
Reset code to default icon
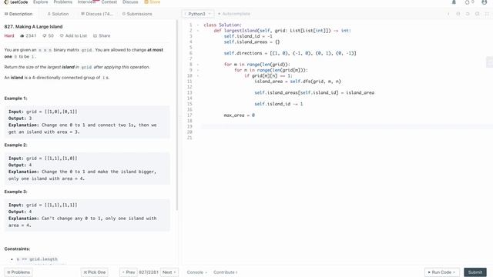pos(468,14)
